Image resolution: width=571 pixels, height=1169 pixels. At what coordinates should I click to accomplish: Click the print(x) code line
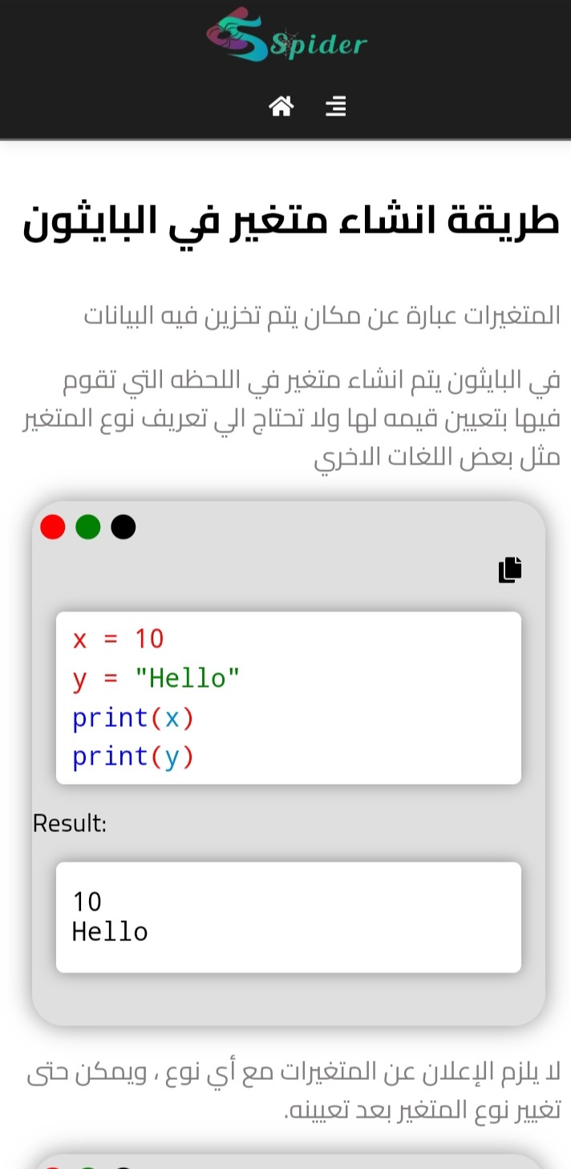click(133, 717)
